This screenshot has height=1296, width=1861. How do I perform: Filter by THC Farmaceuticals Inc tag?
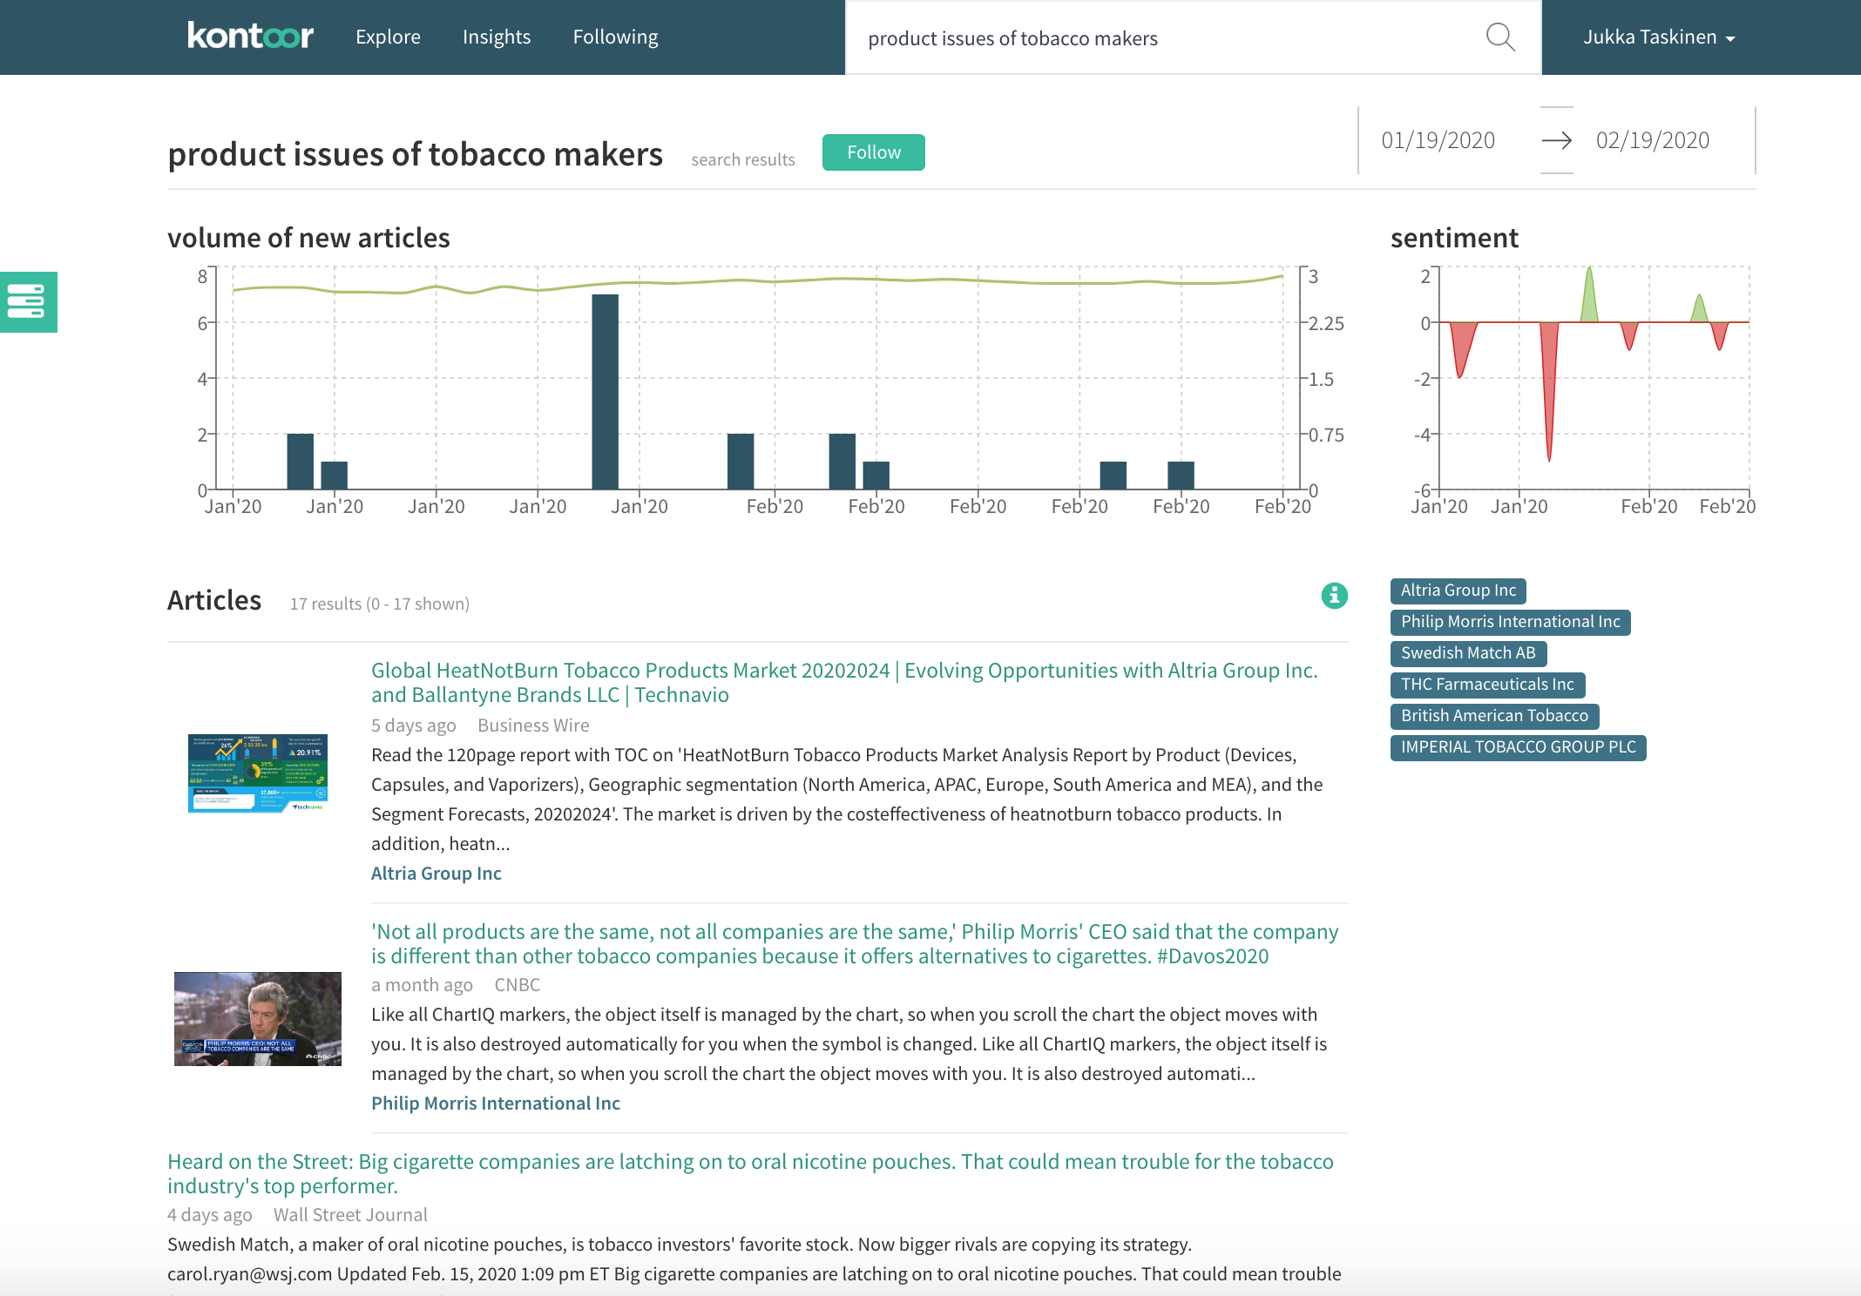click(x=1487, y=685)
